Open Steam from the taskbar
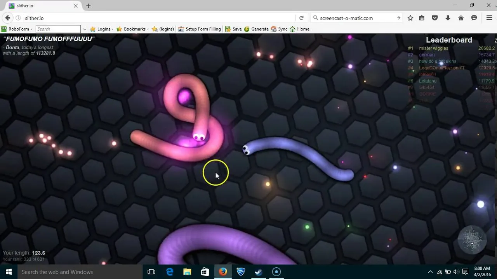This screenshot has height=279, width=497. click(x=259, y=272)
